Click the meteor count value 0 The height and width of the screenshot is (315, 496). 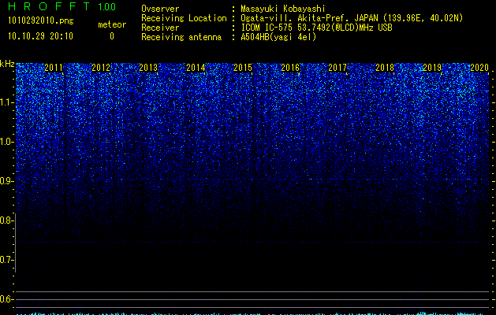112,36
